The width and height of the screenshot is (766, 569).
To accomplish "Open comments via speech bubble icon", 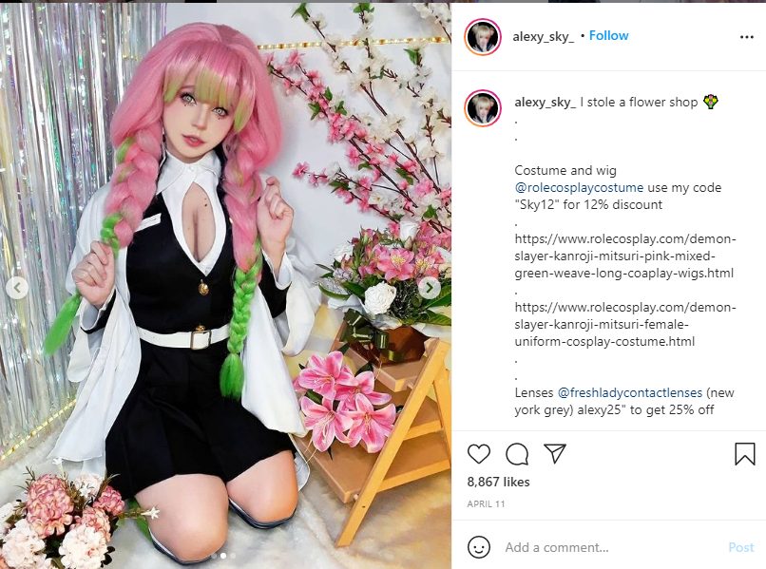I will click(x=517, y=454).
